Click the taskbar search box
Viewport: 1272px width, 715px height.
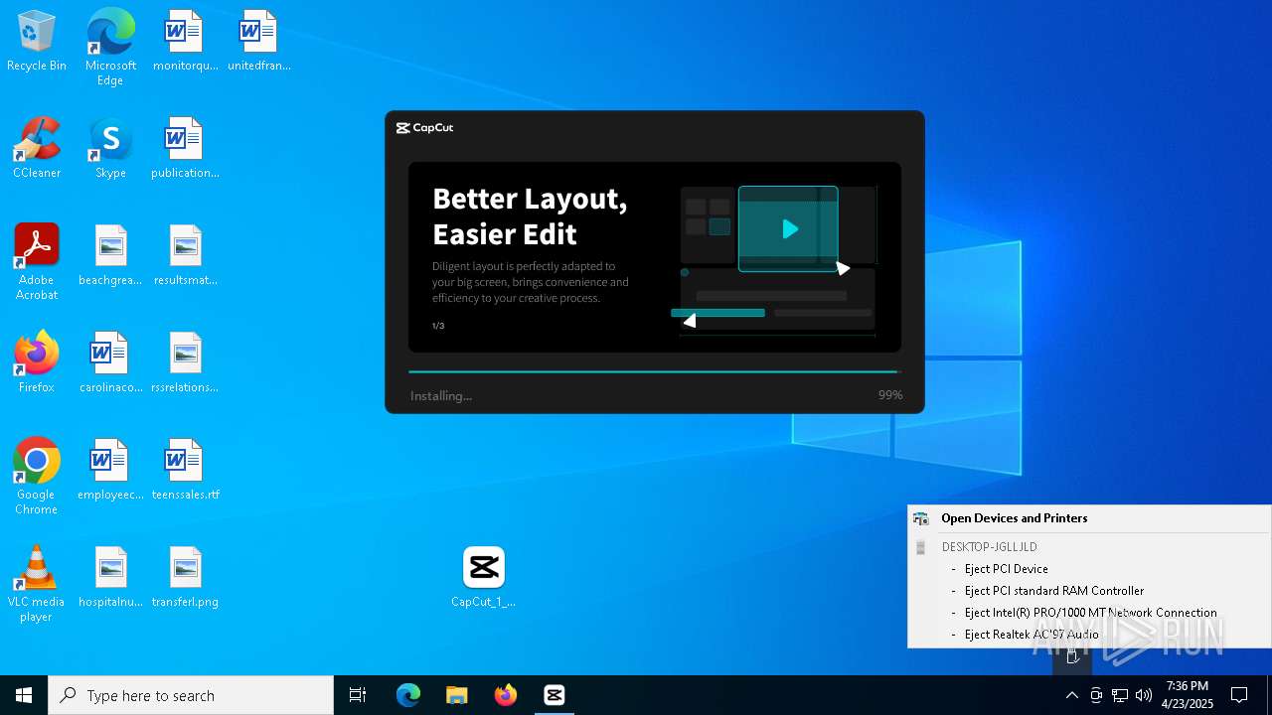coord(191,695)
